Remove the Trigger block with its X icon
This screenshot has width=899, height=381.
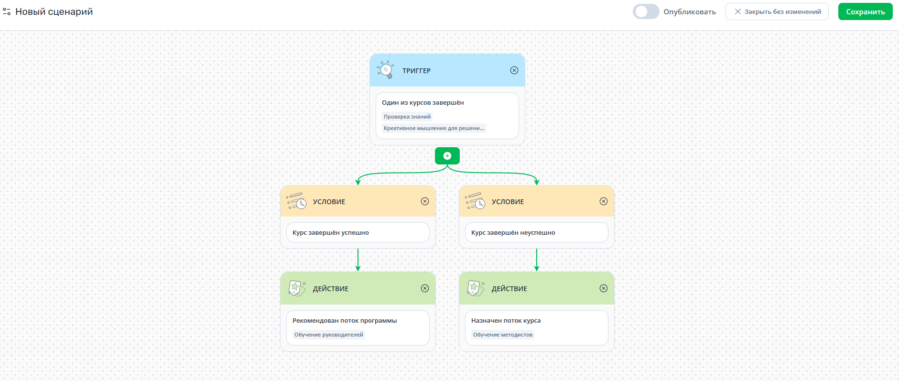point(514,70)
